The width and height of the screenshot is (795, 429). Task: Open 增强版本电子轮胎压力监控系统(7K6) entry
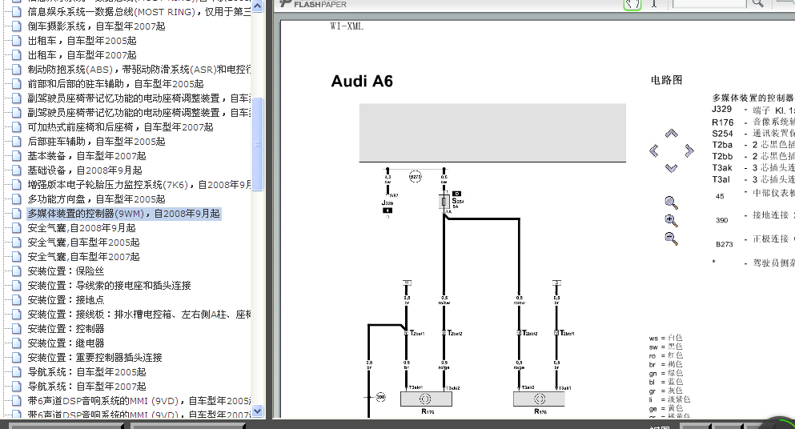point(139,185)
